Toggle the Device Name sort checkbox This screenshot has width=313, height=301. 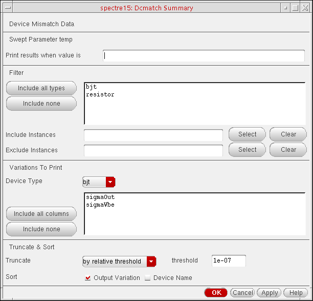click(148, 278)
